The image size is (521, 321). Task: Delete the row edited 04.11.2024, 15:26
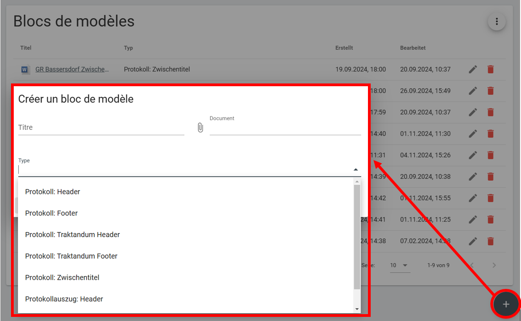[490, 155]
